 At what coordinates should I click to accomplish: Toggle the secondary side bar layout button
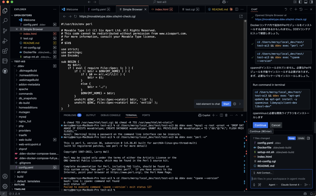coord(311,2)
